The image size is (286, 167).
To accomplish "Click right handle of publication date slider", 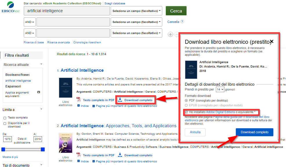I will click(x=43, y=150).
